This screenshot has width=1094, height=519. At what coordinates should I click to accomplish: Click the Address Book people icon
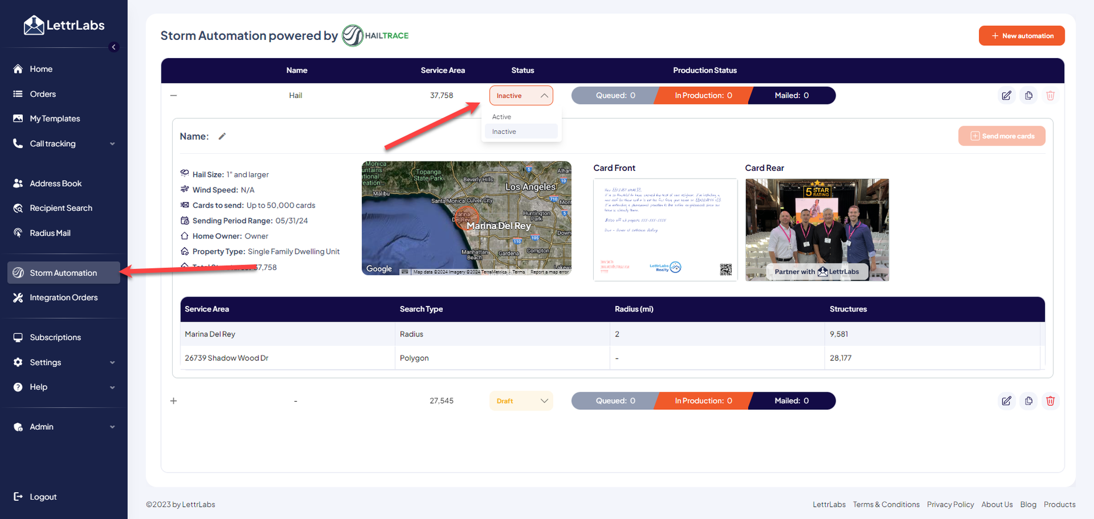pos(18,183)
